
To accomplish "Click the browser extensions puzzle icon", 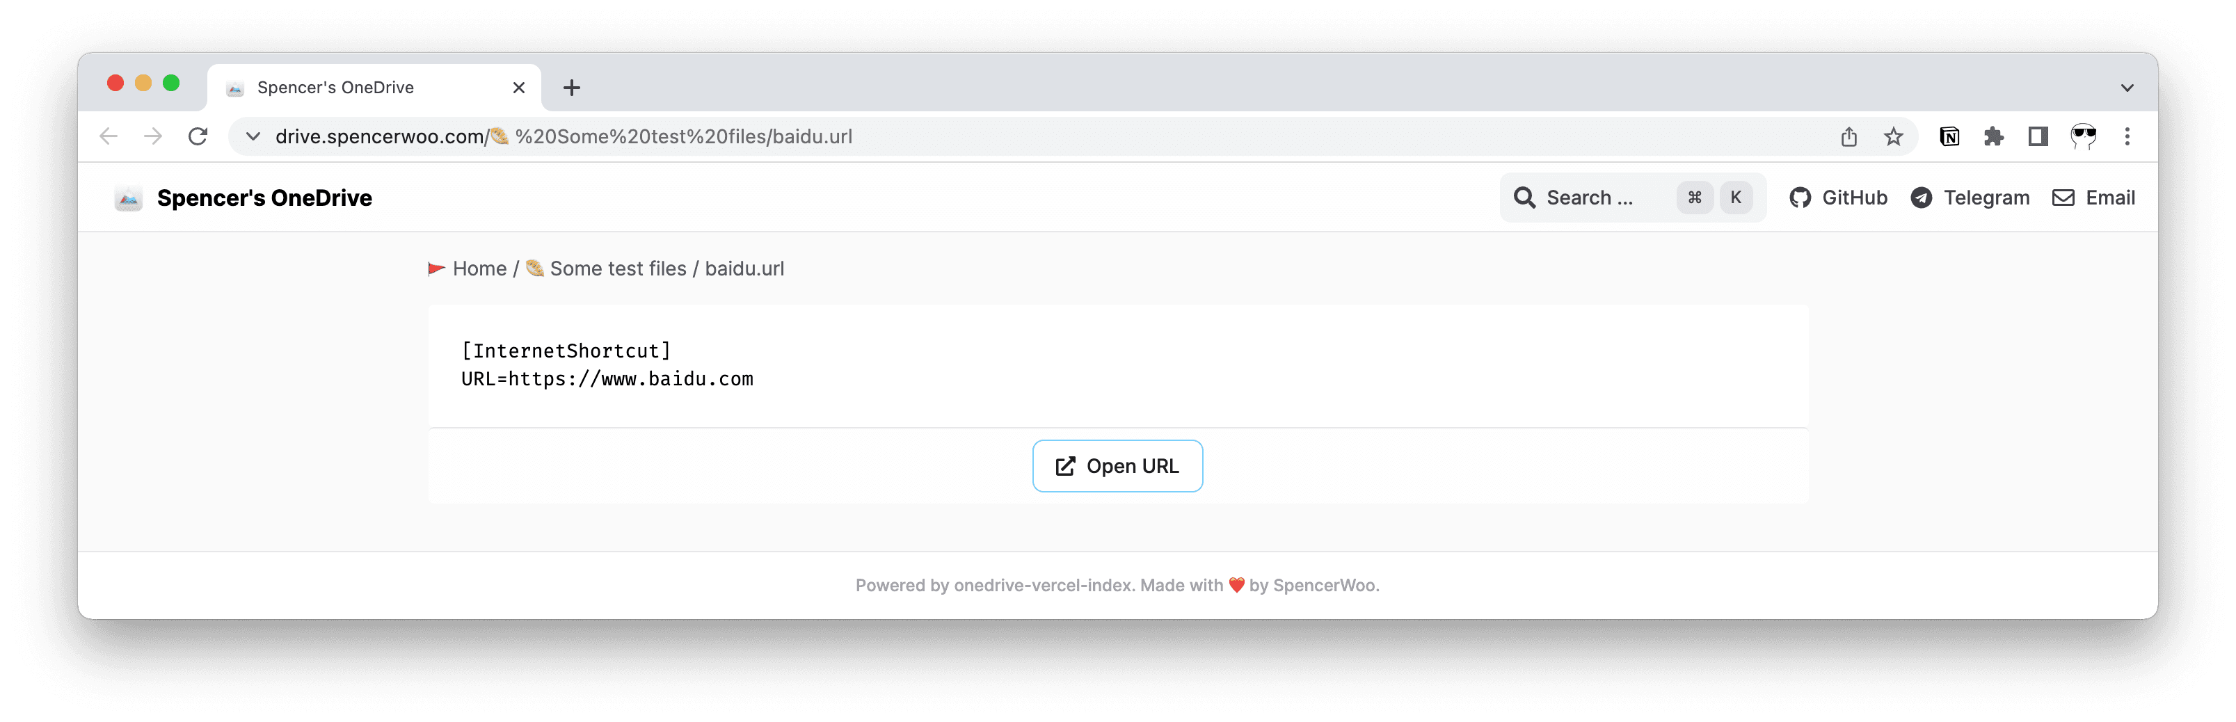I will click(1994, 136).
